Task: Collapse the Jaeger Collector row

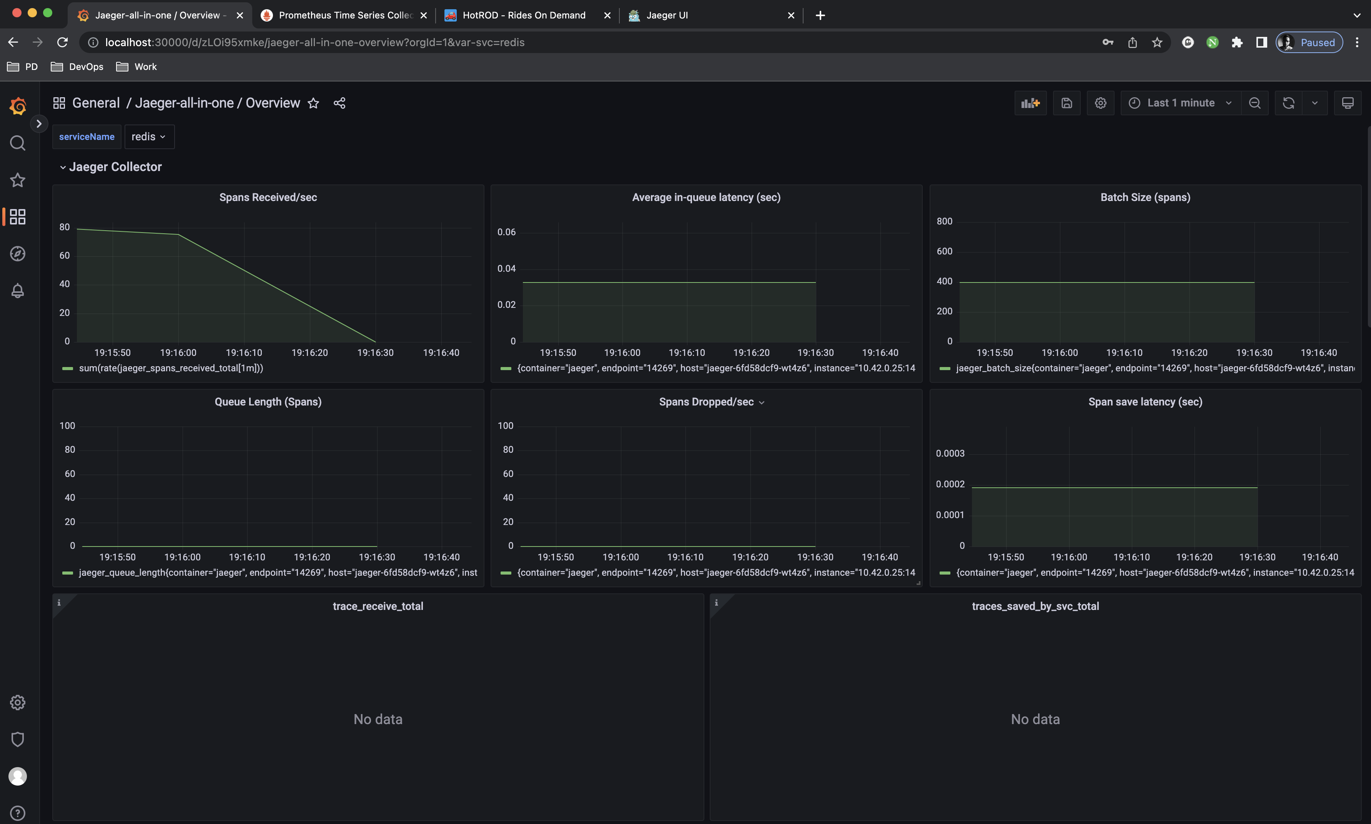Action: [x=115, y=167]
